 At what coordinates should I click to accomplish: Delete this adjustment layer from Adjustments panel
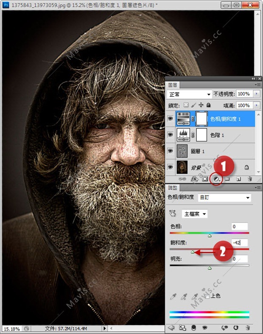[247, 328]
